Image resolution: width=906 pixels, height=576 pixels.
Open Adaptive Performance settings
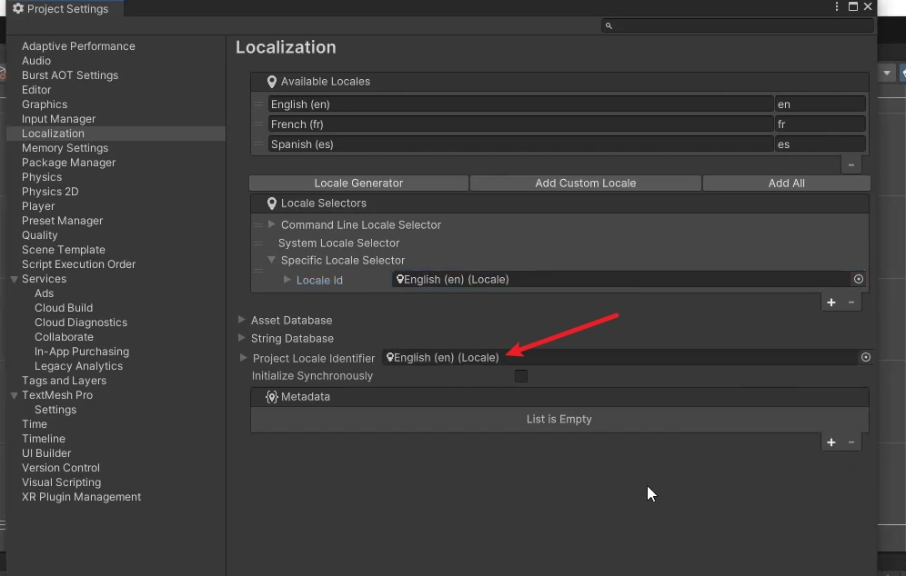(78, 46)
